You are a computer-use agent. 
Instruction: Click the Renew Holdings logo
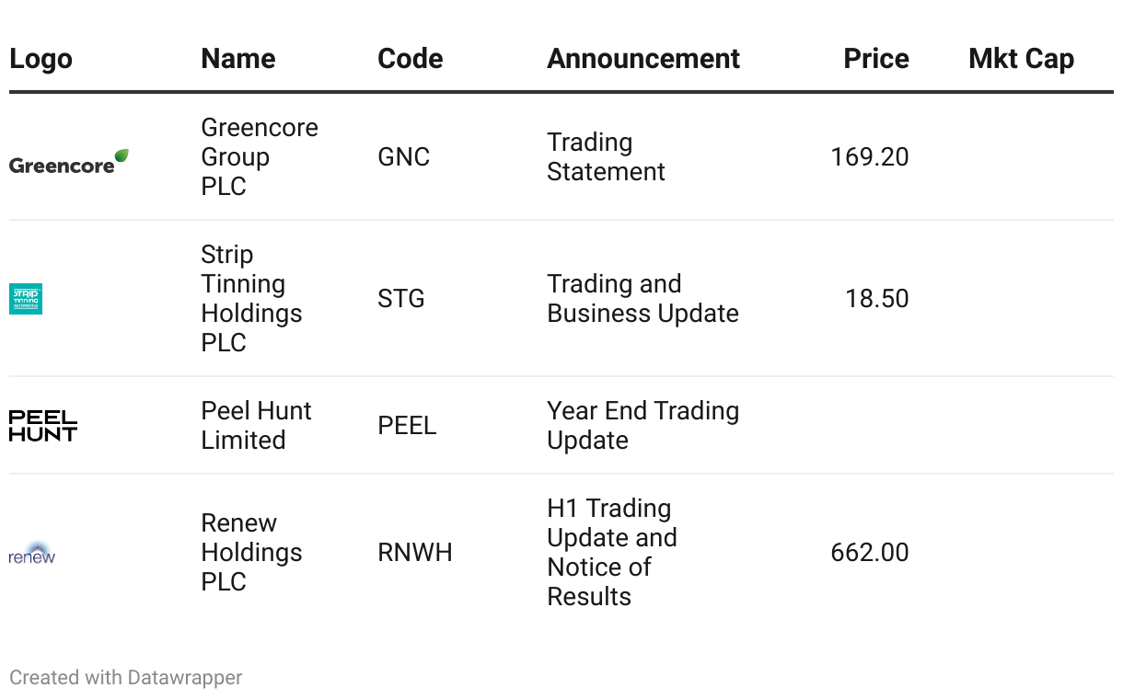pos(32,554)
